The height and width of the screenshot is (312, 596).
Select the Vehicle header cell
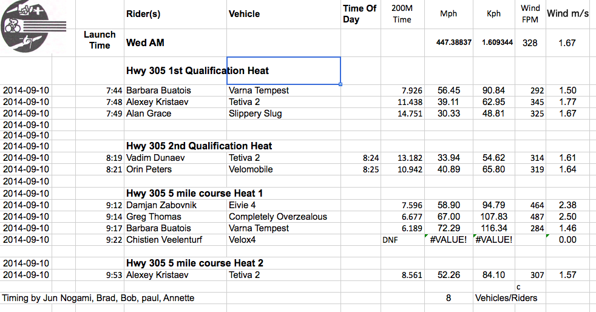pos(283,14)
